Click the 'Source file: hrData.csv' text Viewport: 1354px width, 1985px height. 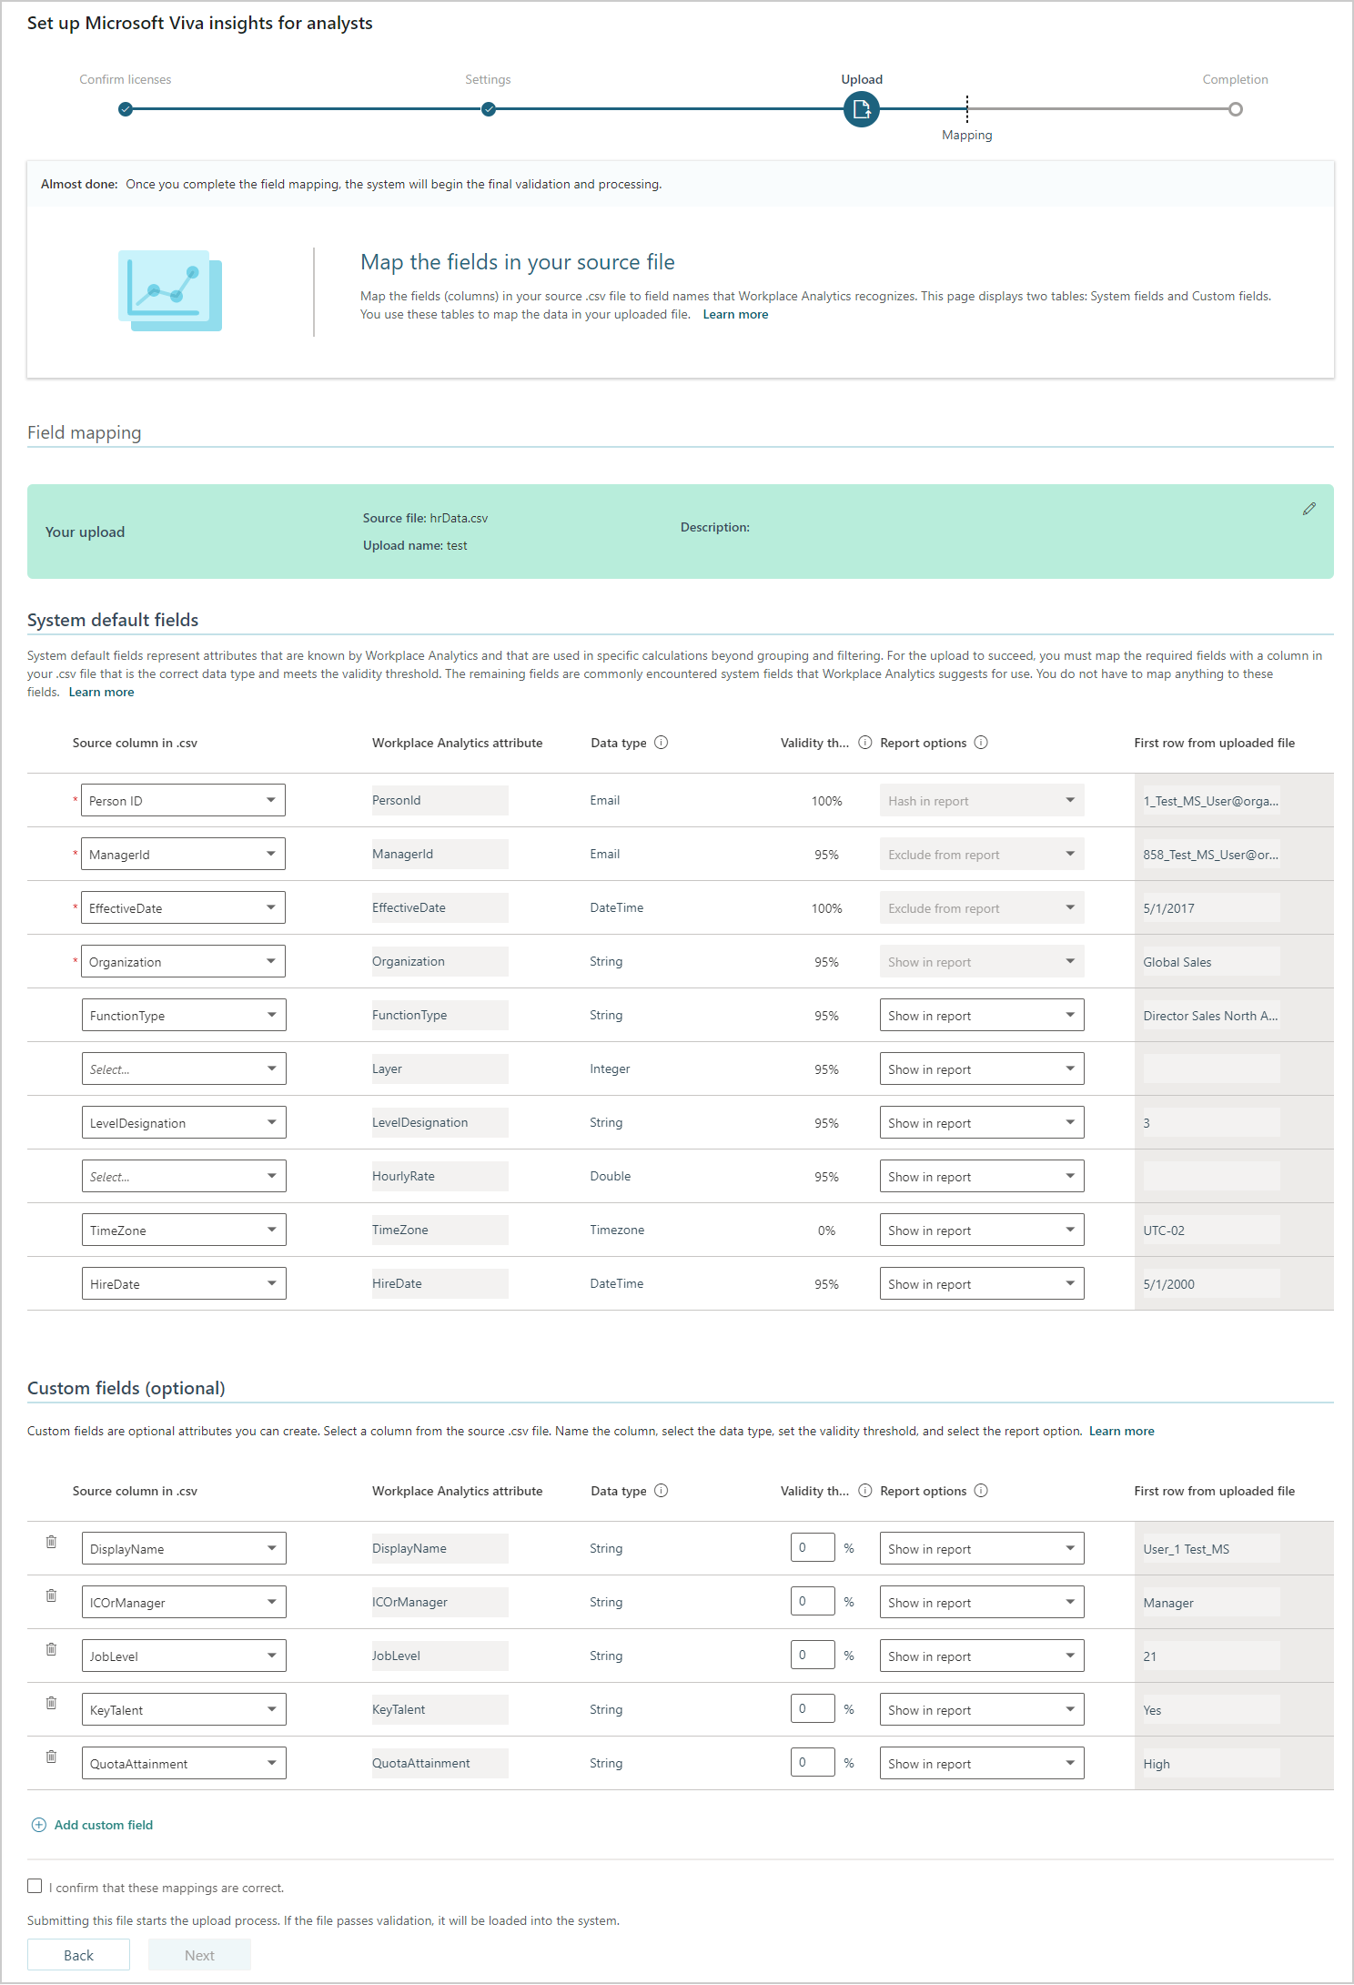(x=425, y=518)
